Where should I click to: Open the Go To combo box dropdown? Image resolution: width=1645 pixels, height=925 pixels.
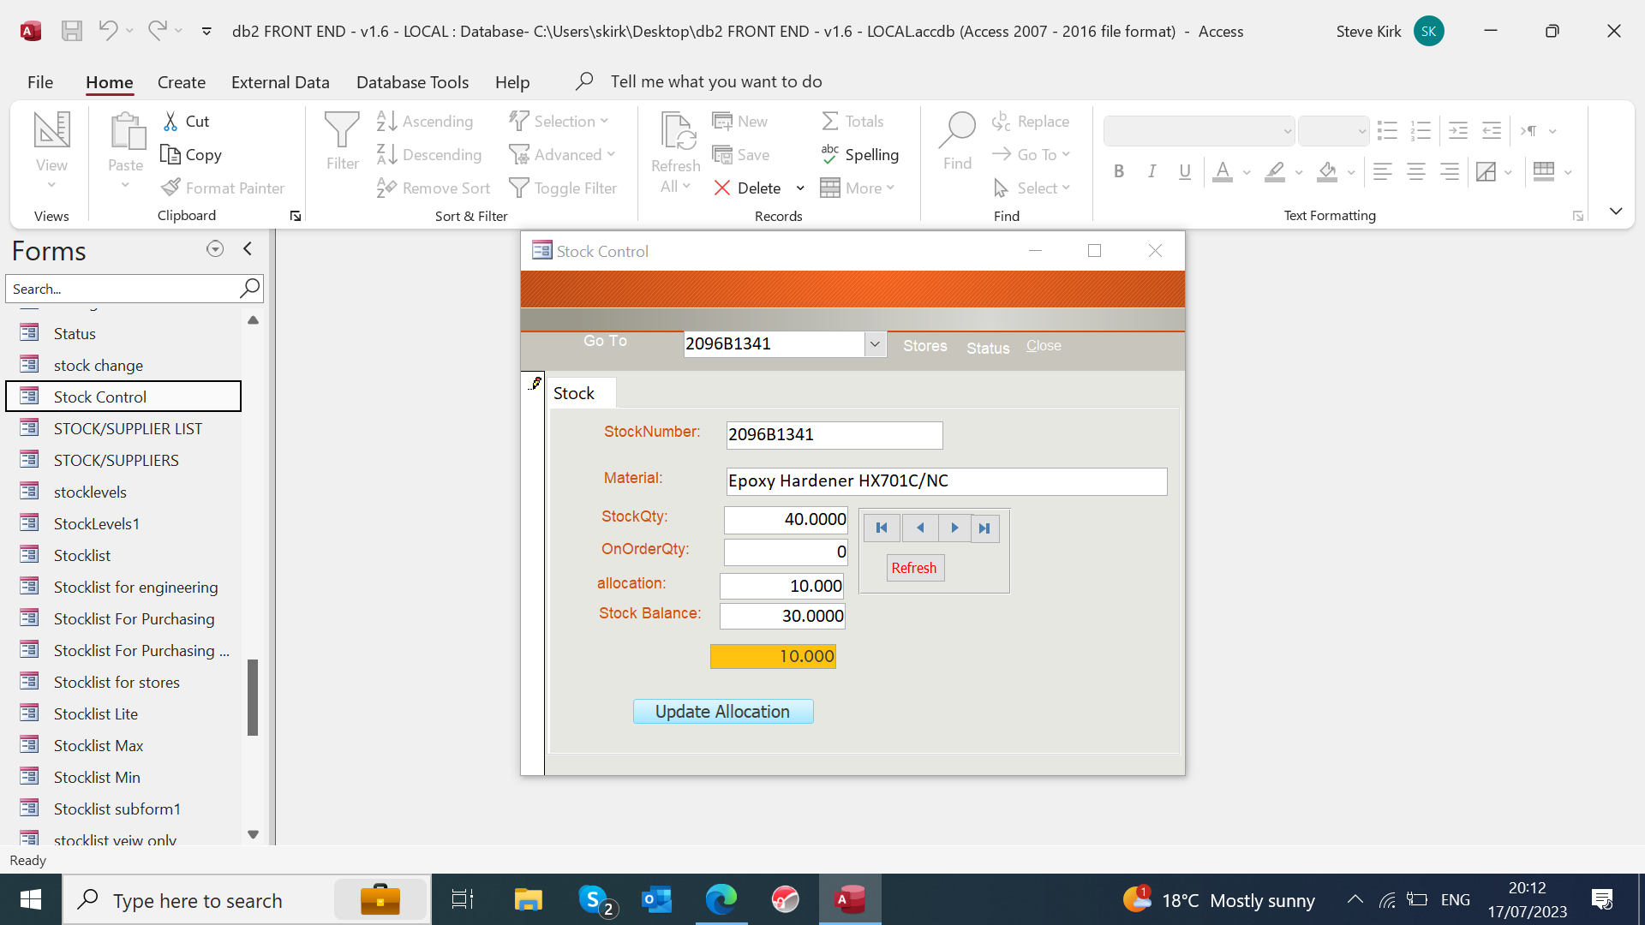(x=875, y=343)
